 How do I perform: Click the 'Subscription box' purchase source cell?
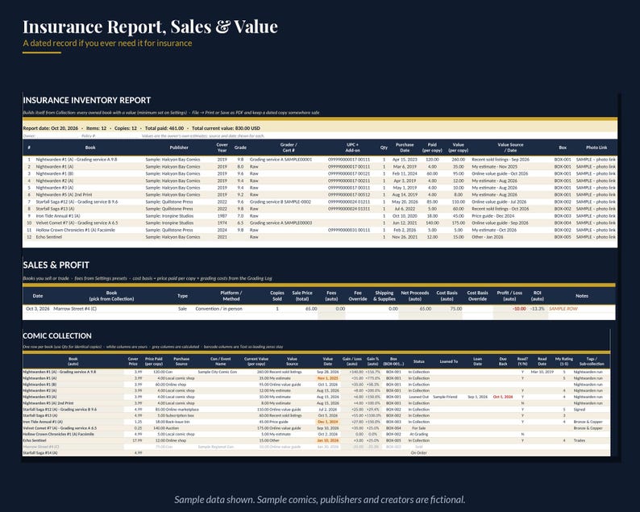coord(180,415)
